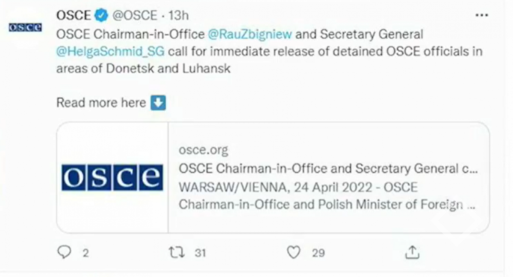This screenshot has width=513, height=277.
Task: Open the @HelgaSchmid_SG profile mention
Action: pyautogui.click(x=110, y=51)
